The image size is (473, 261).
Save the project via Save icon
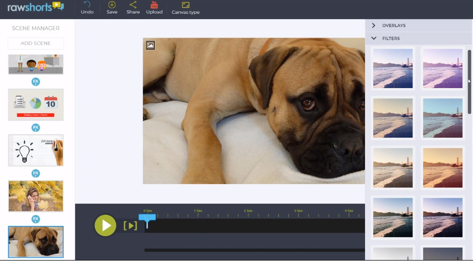(x=112, y=8)
